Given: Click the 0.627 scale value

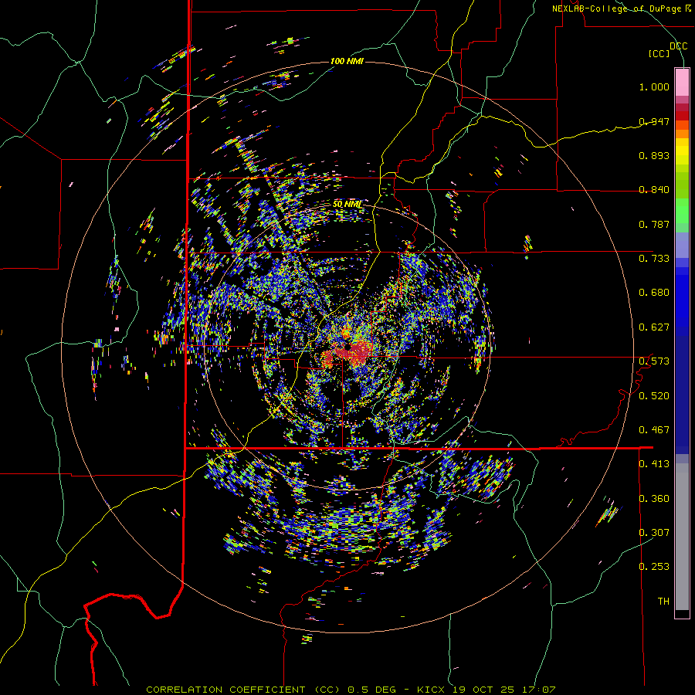Looking at the screenshot, I should [654, 327].
